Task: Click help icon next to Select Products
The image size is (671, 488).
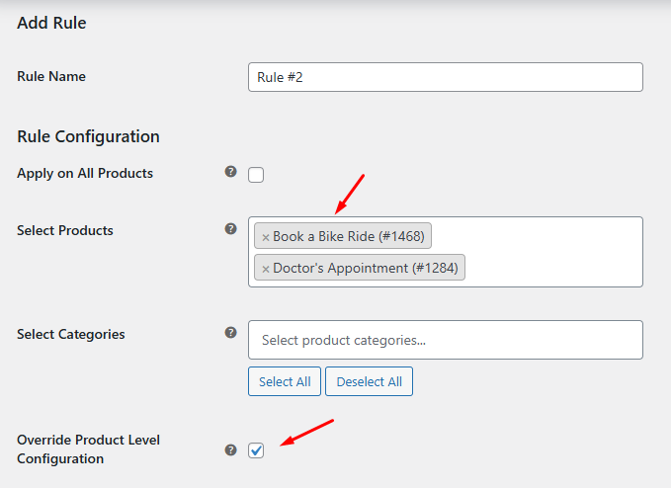Action: click(x=230, y=229)
